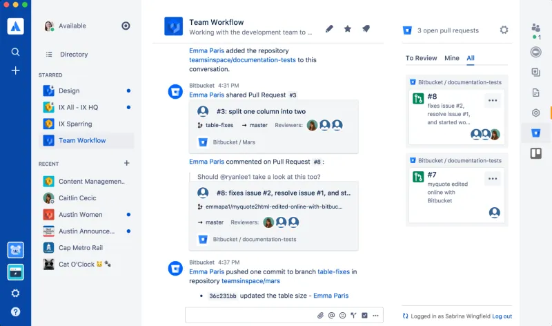
Task: Open the more options ellipsis in composer
Action: point(375,316)
